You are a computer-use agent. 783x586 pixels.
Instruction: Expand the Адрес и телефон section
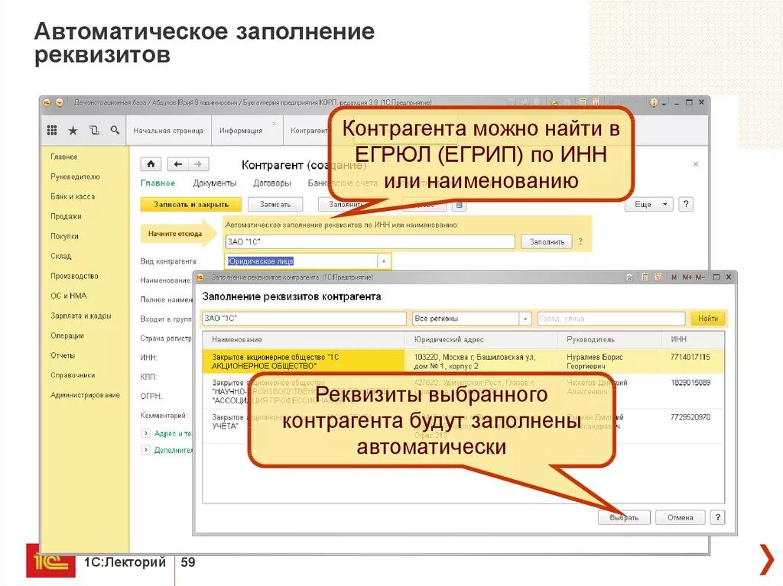145,433
